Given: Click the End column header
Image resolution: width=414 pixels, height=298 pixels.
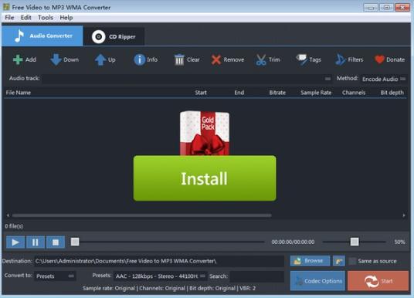Looking at the screenshot, I should [x=239, y=93].
